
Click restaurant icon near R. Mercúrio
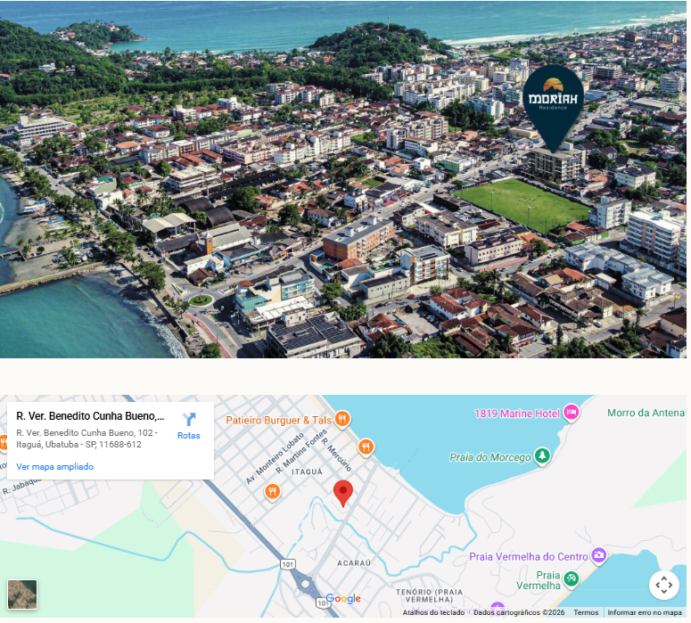click(366, 447)
